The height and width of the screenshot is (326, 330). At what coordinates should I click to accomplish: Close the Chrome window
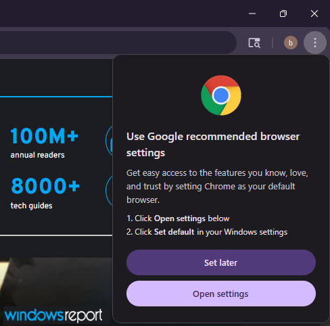click(x=314, y=14)
